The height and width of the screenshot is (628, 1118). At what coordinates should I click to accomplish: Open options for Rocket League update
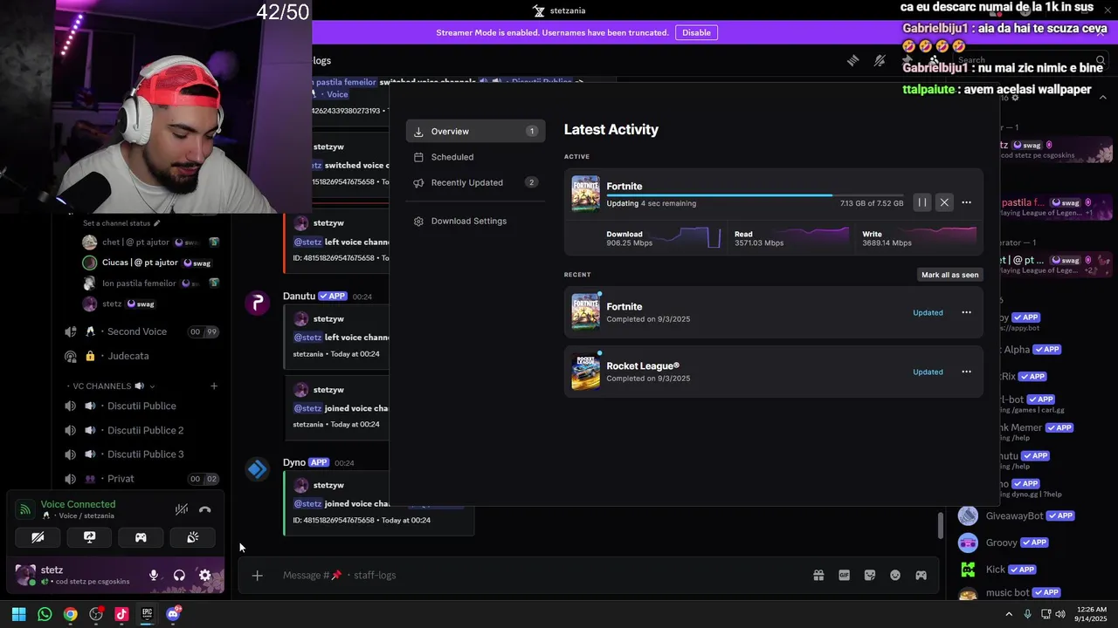966,372
